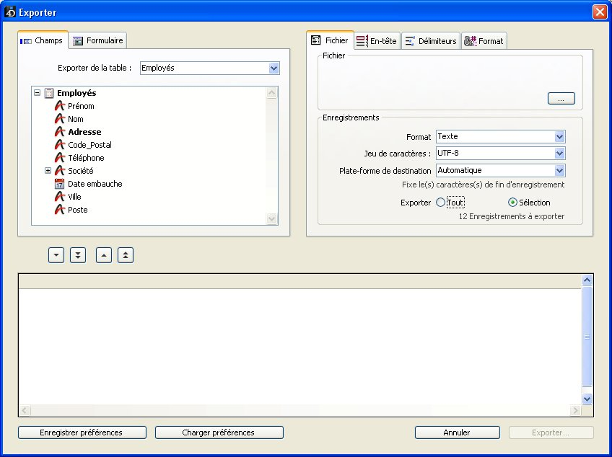Viewport: 612px width, 457px height.
Task: Open the Exporter de la table dropdown
Action: pyautogui.click(x=274, y=68)
